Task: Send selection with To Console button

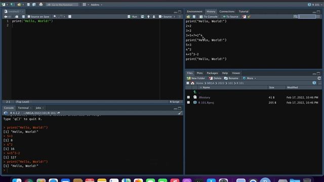Action: pyautogui.click(x=209, y=17)
